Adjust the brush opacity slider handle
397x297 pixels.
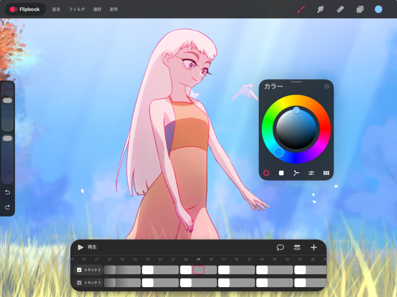click(x=7, y=139)
